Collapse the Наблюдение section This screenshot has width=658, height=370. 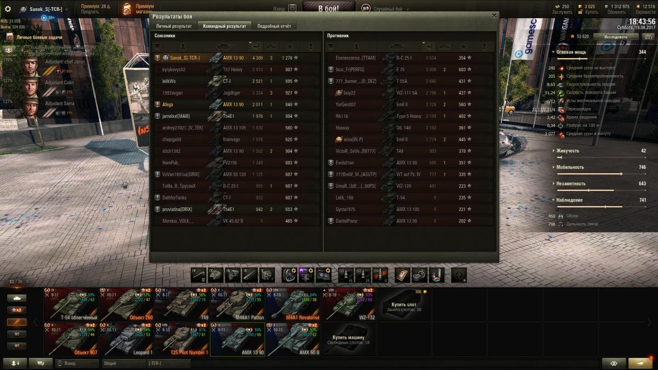click(553, 200)
